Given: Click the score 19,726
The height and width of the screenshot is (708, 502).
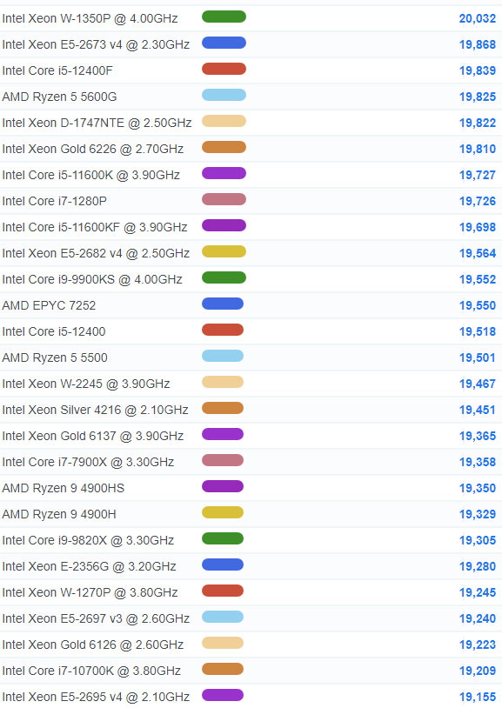Looking at the screenshot, I should pos(478,202).
